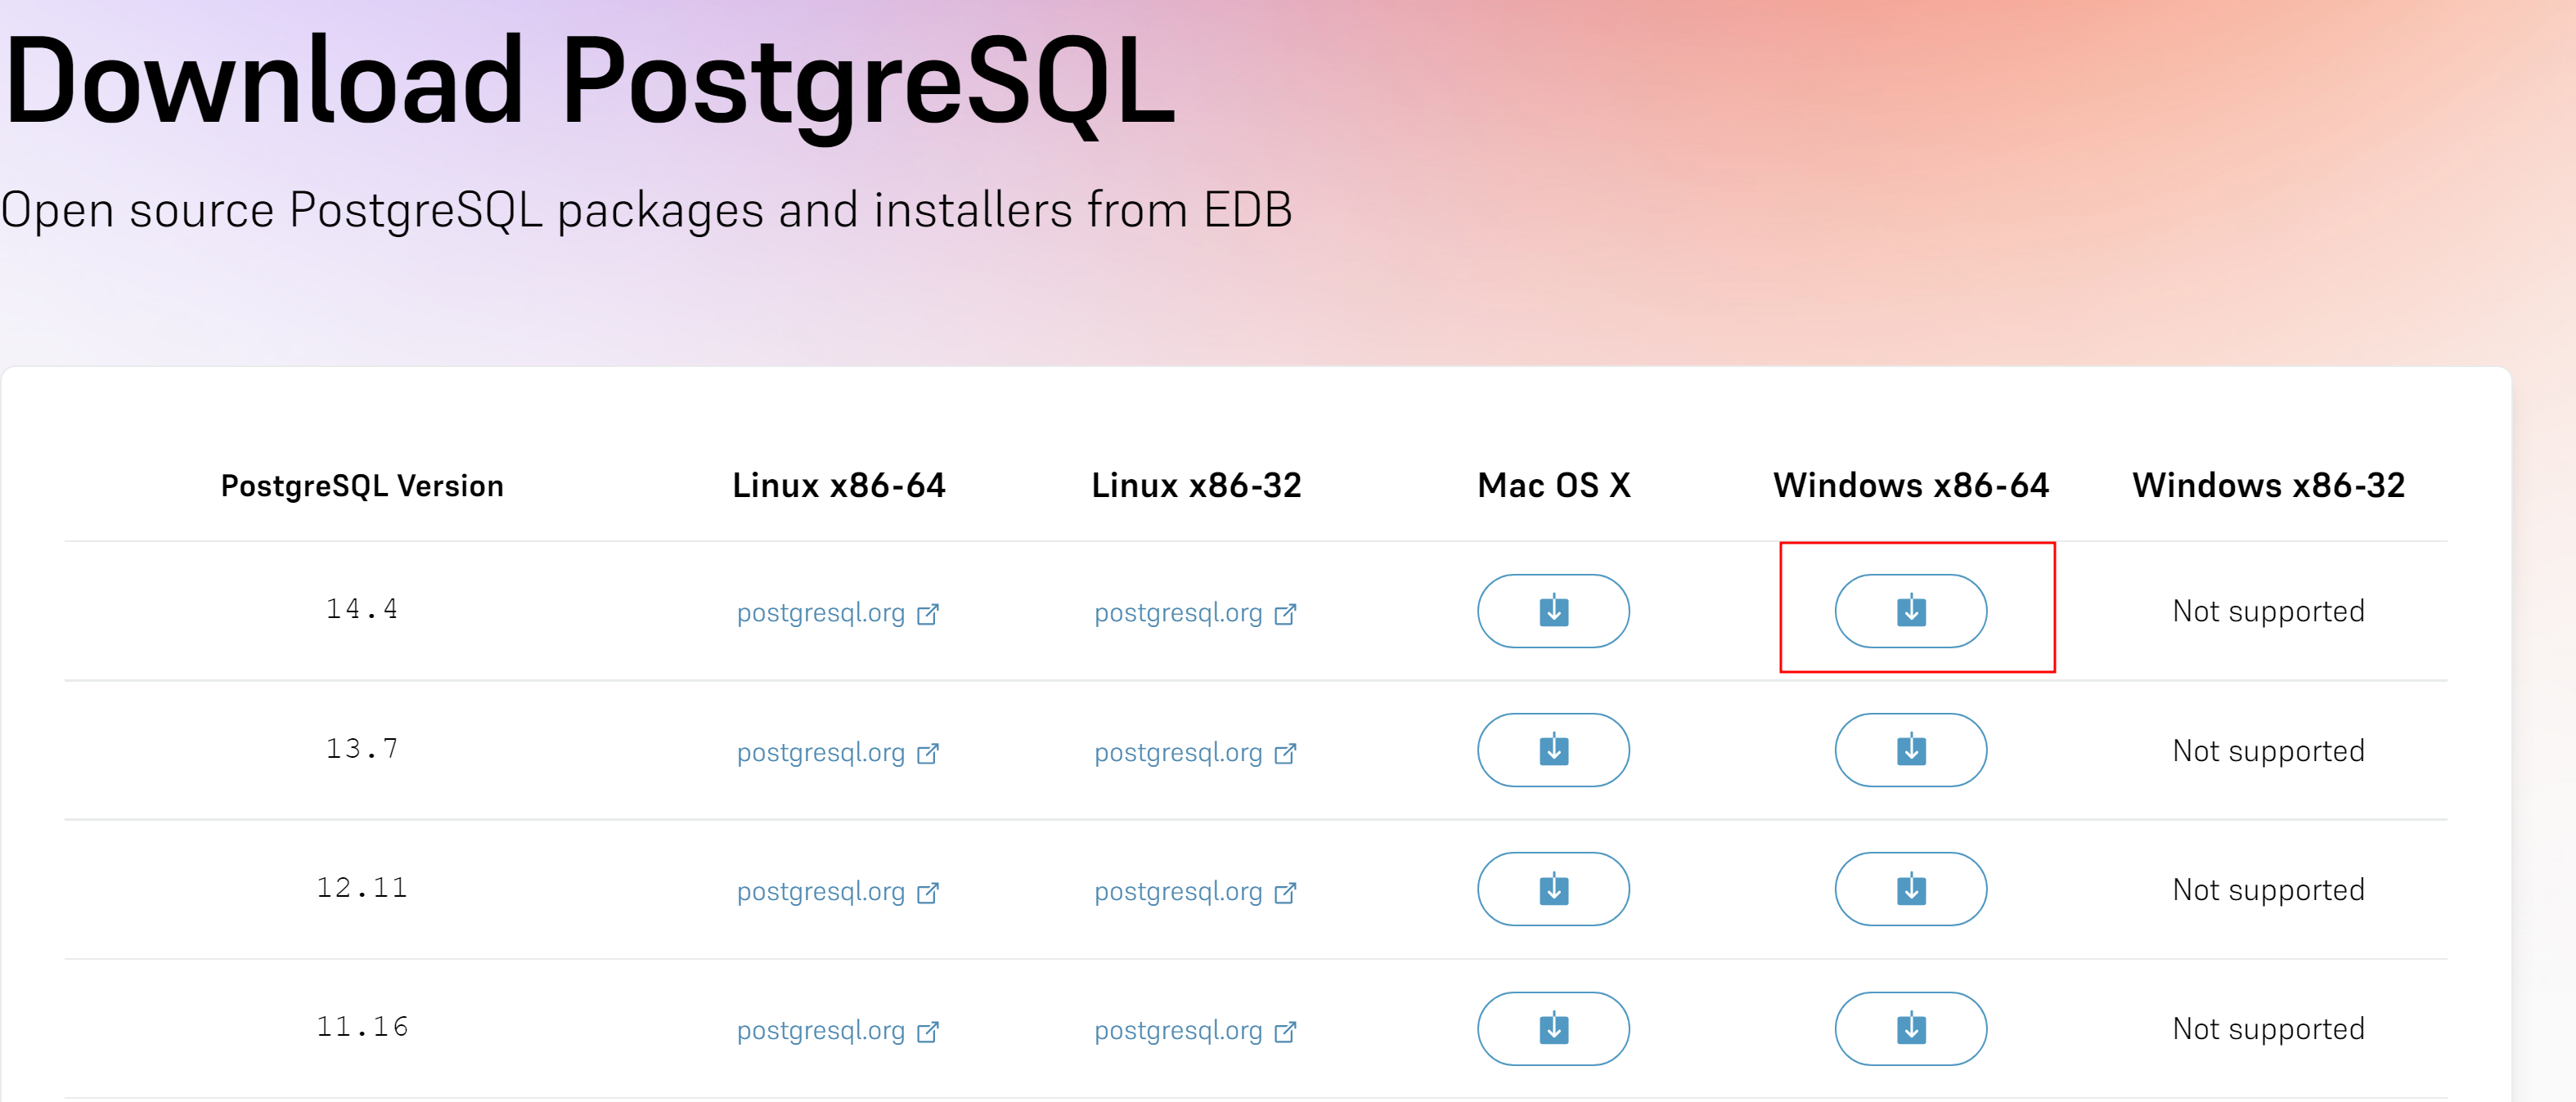Open postgresql.org Linux x86-64 link for 12.11
Screen dimensions: 2576x1102
tap(838, 891)
